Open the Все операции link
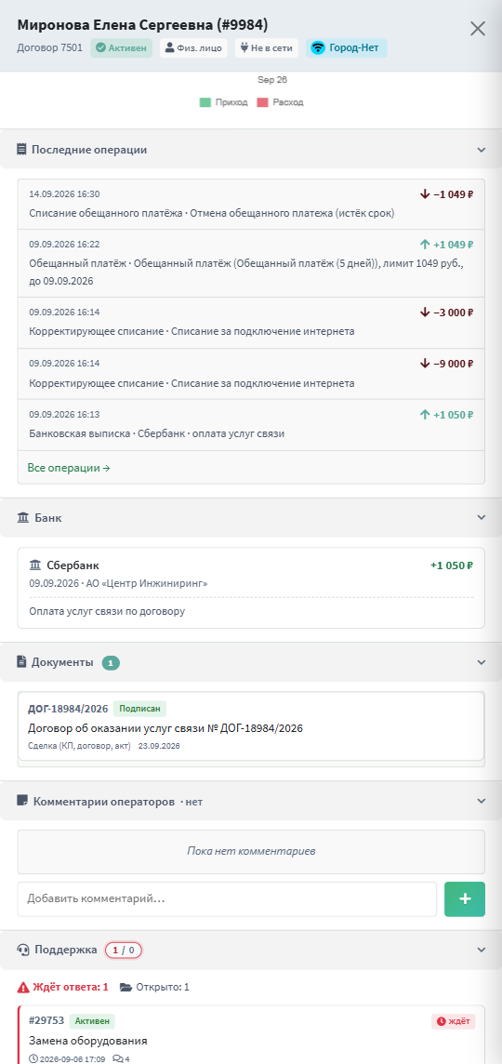Screen dimensions: 502x1064 [69, 468]
